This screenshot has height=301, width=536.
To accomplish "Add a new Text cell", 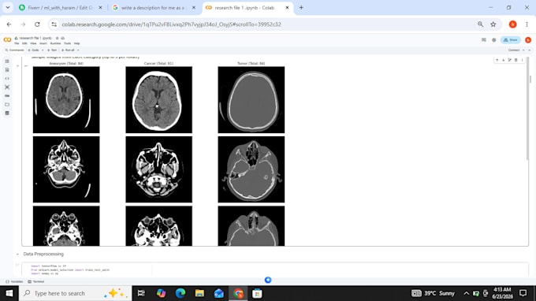I will (x=52, y=50).
